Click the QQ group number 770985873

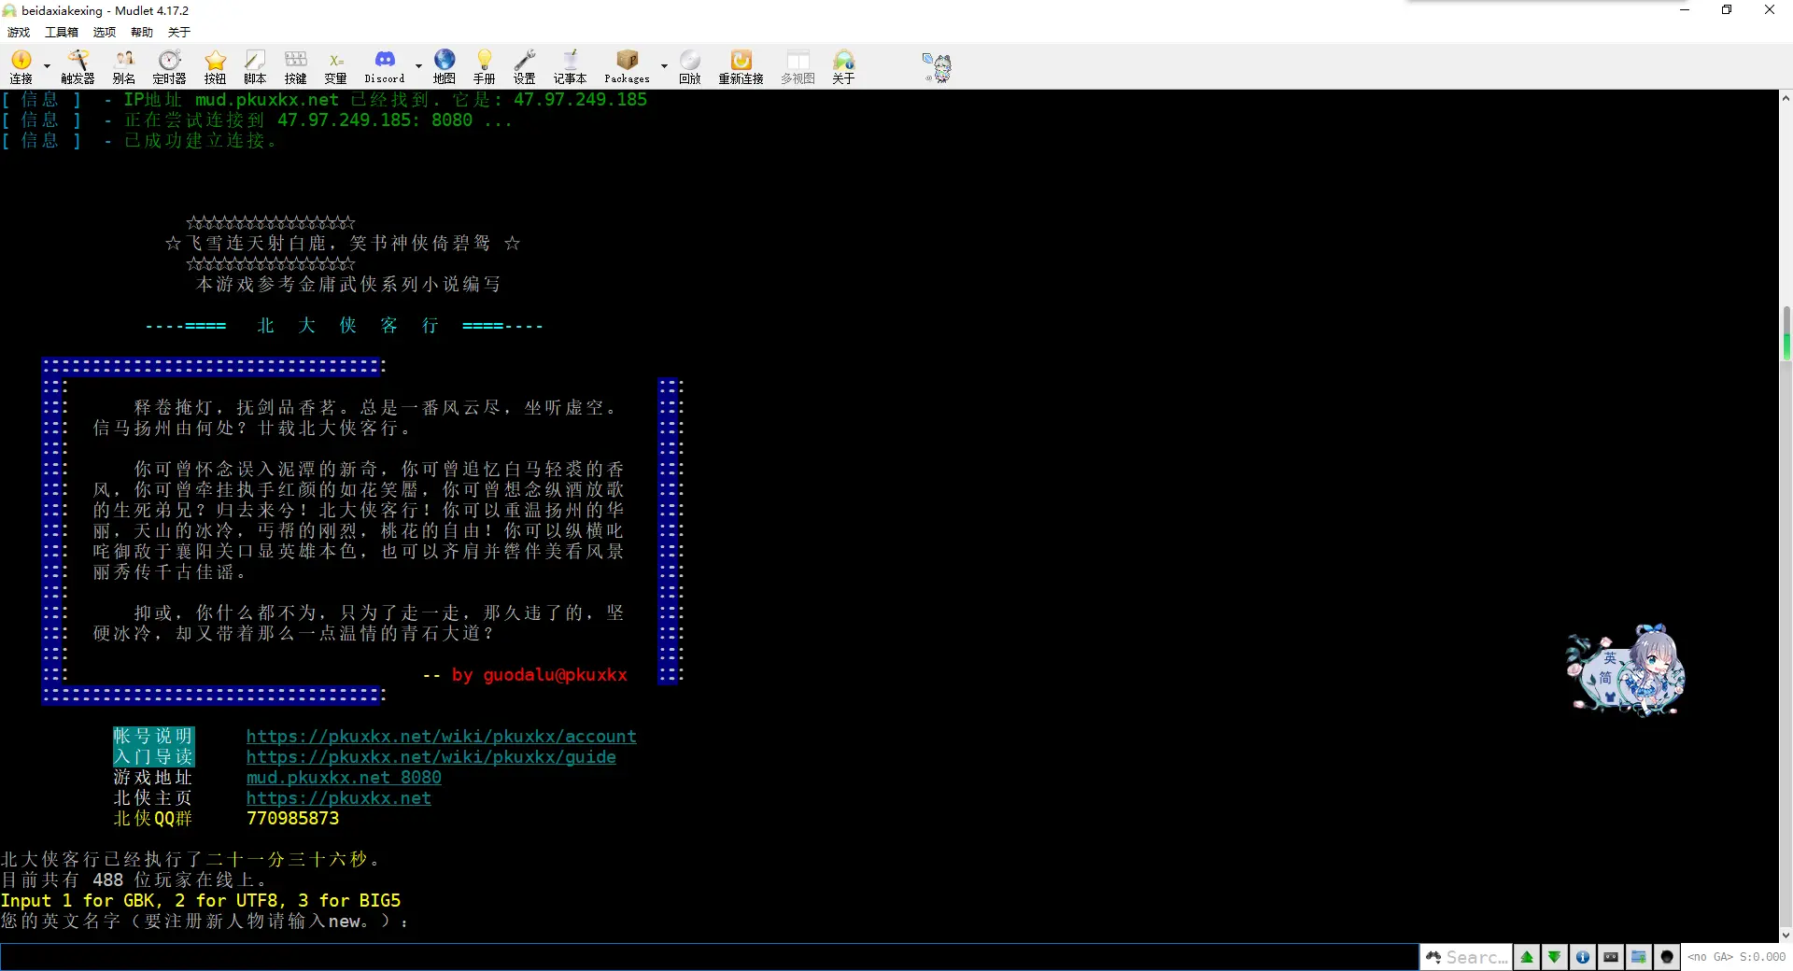click(x=292, y=819)
